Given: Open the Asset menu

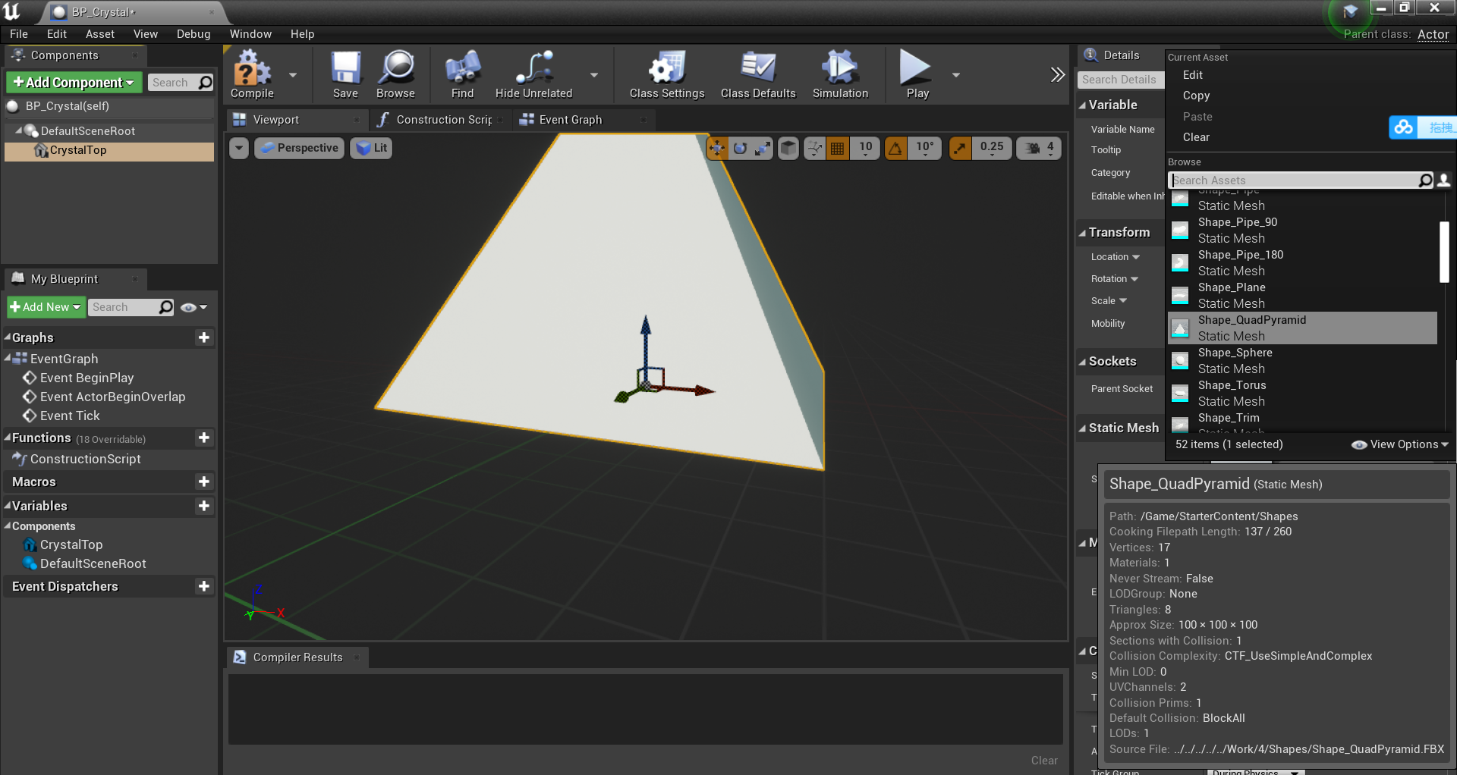Looking at the screenshot, I should pyautogui.click(x=100, y=34).
